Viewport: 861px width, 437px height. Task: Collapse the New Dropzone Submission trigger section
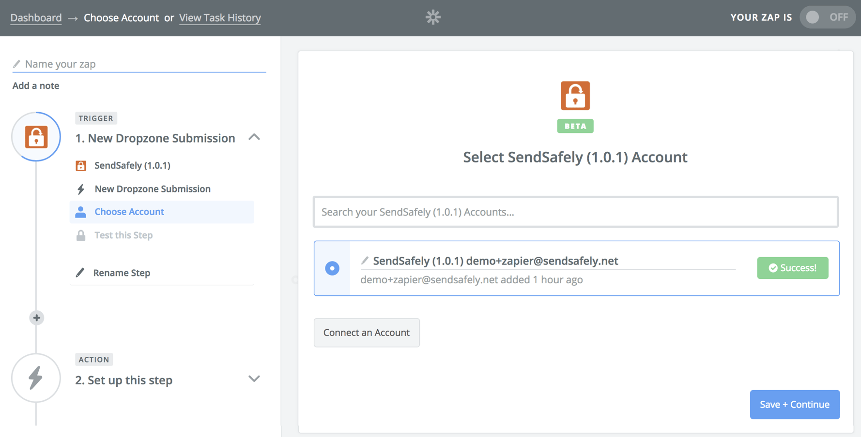coord(254,137)
